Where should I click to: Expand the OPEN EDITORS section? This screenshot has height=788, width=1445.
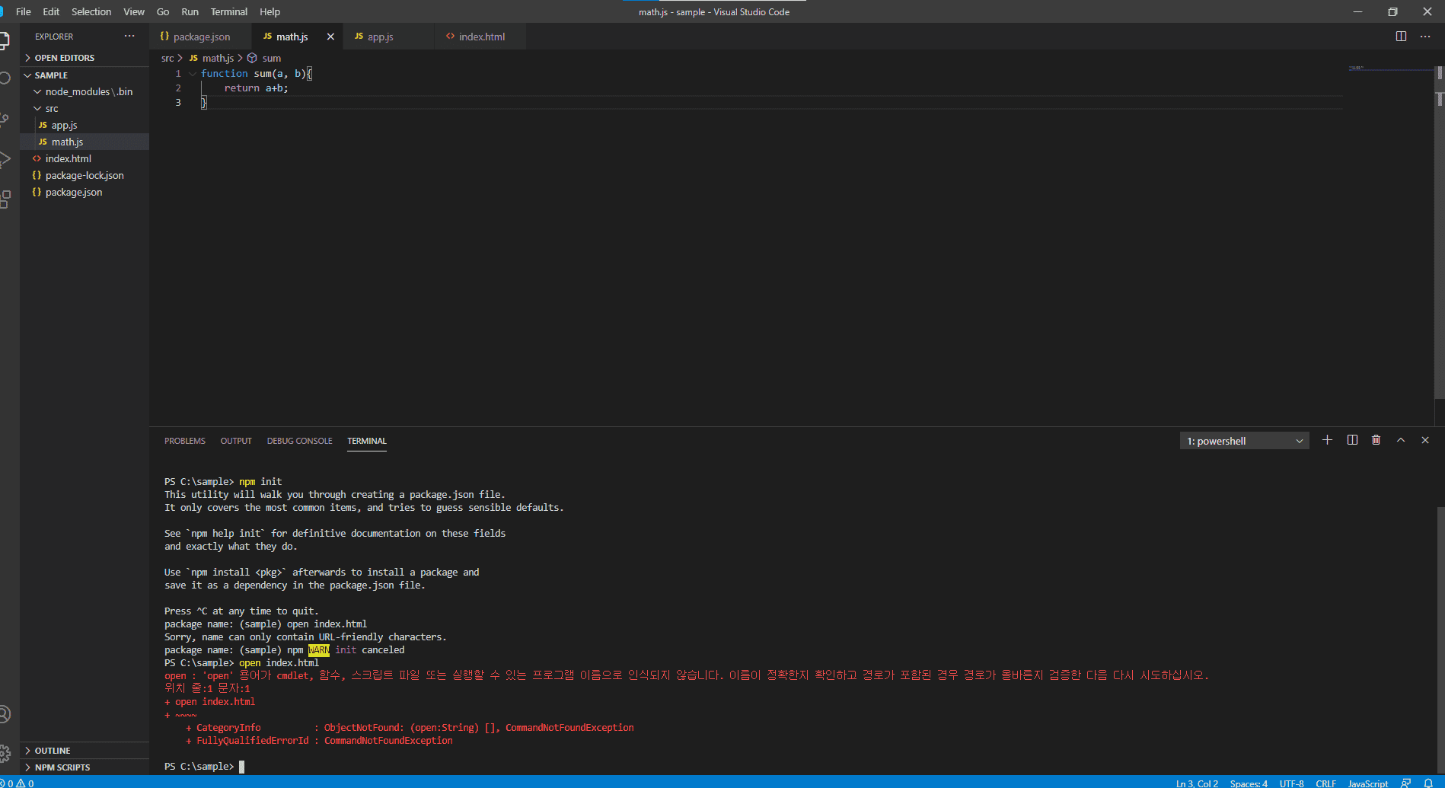coord(85,58)
